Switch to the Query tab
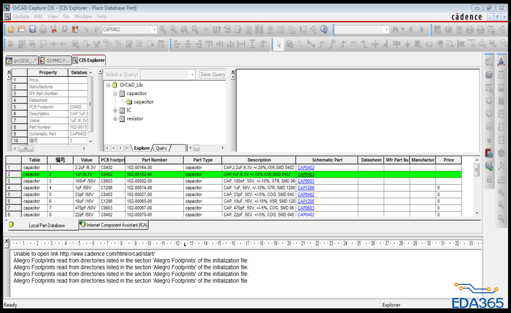Viewport: 511px width, 313px height. coord(161,148)
